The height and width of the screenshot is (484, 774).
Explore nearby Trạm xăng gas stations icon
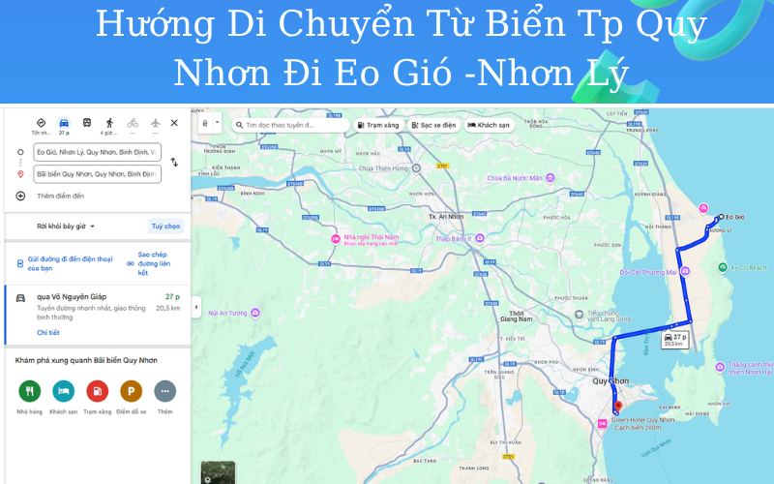(x=98, y=391)
